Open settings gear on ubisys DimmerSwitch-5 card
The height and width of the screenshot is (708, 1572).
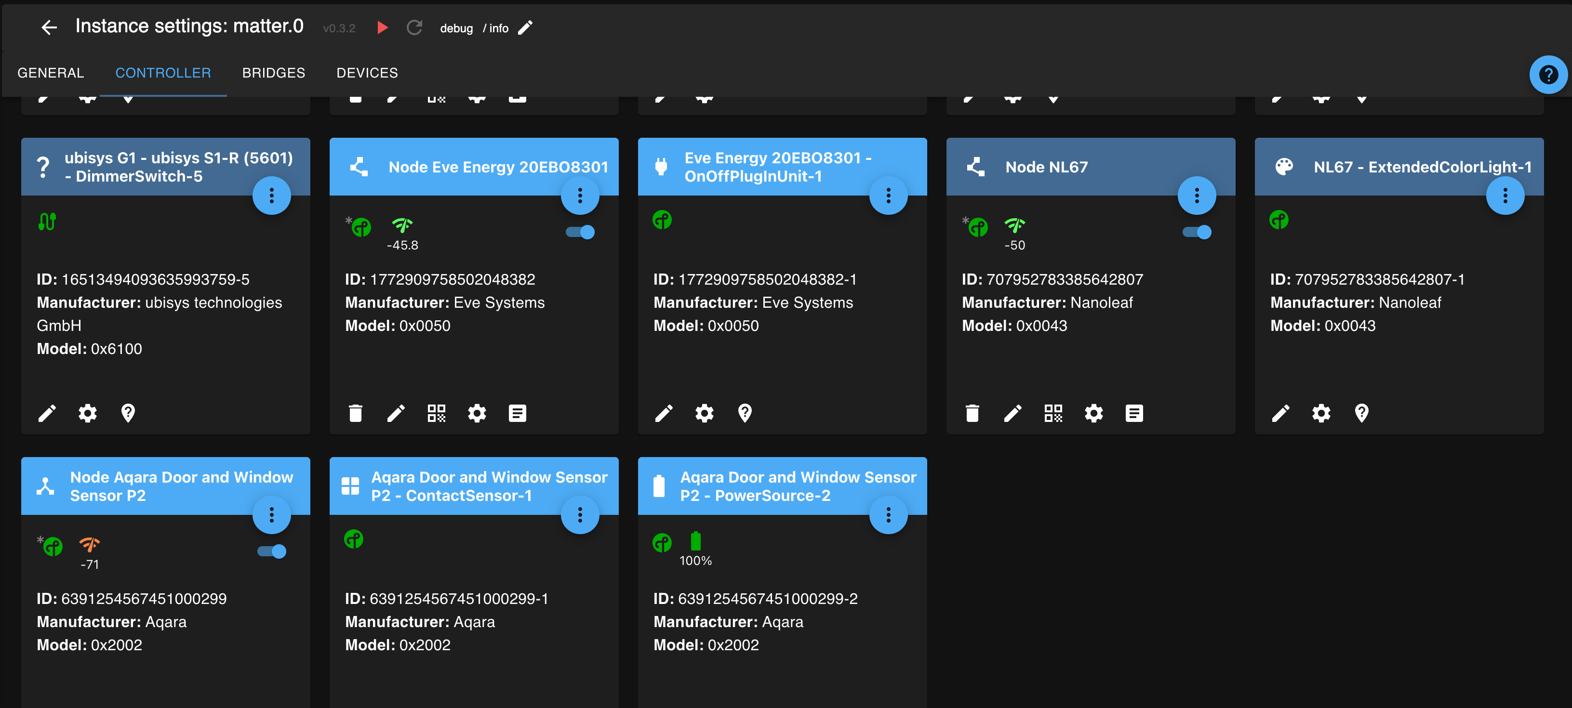point(87,413)
